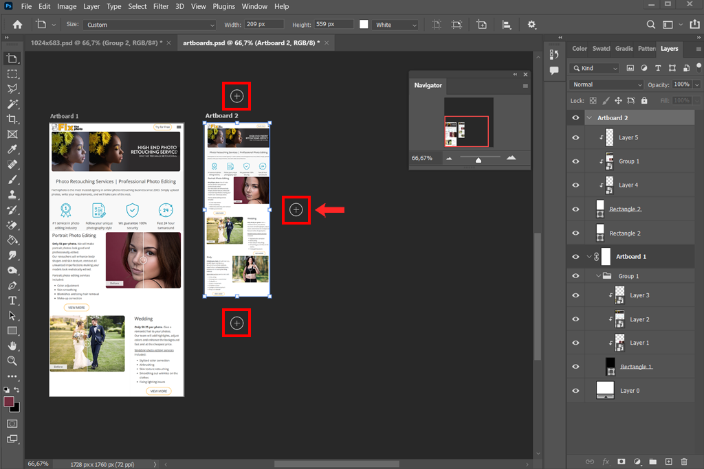The width and height of the screenshot is (704, 469).
Task: Go to Photoshop Home screen icon
Action: tap(17, 25)
